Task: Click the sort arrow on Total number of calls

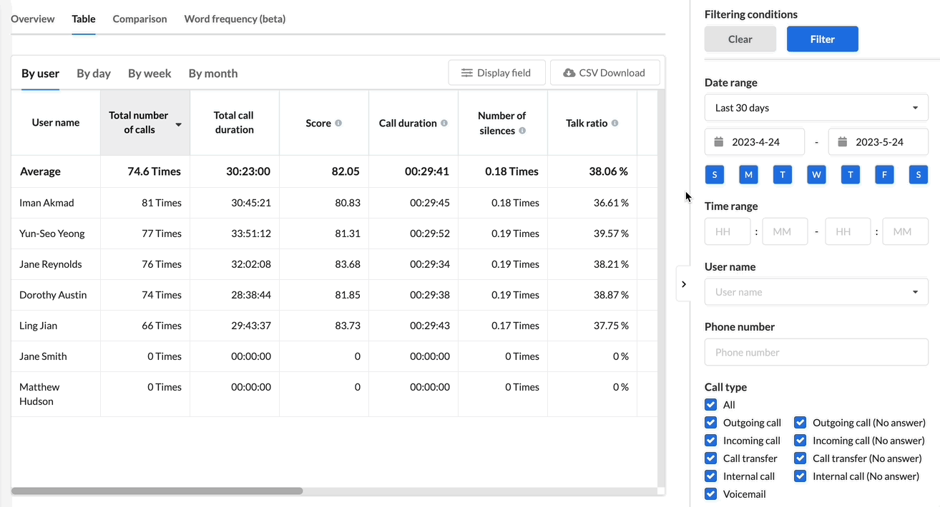Action: tap(178, 124)
